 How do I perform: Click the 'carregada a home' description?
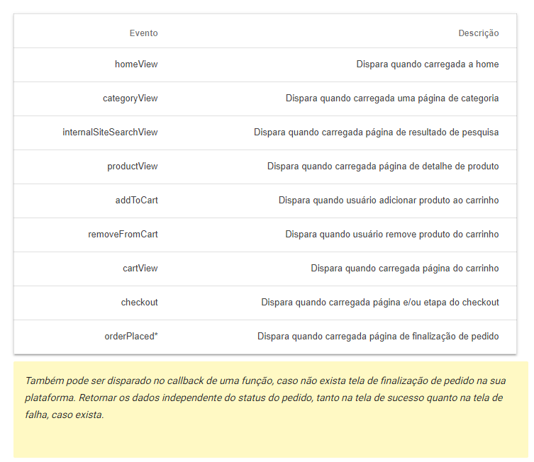427,64
